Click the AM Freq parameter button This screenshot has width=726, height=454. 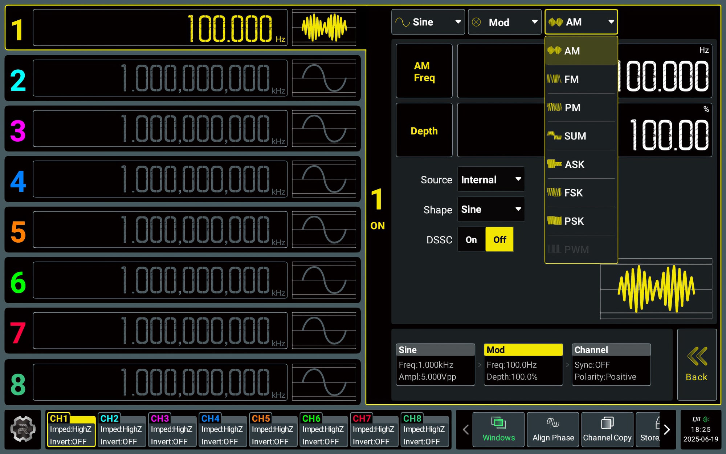tap(424, 71)
